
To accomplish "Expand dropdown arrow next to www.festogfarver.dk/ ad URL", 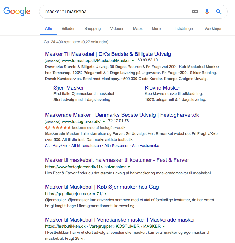I will 104,122.
